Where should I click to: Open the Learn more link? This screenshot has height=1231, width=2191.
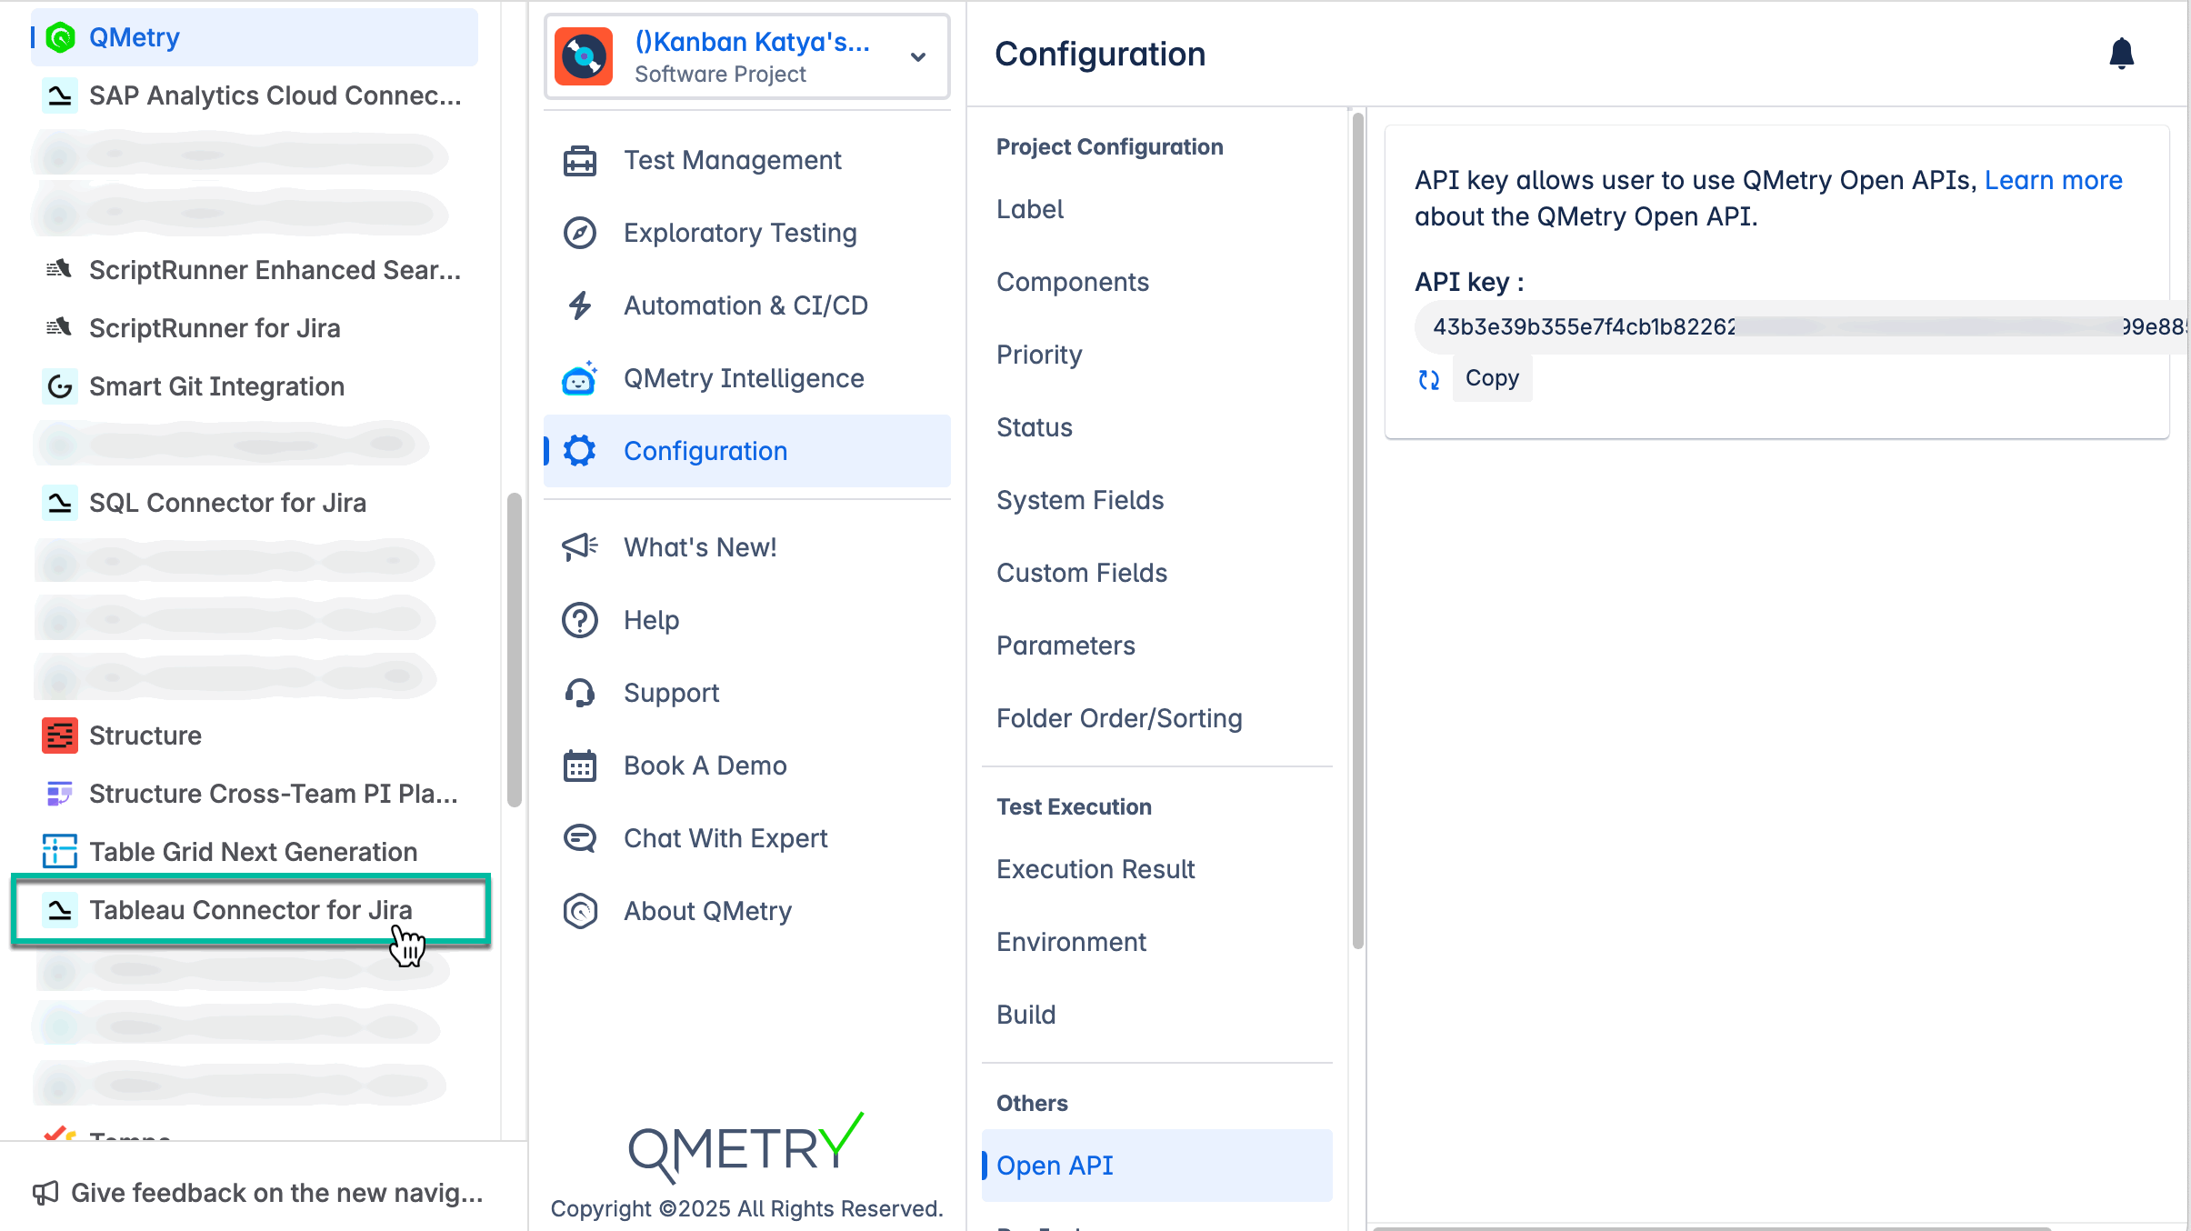tap(2053, 180)
